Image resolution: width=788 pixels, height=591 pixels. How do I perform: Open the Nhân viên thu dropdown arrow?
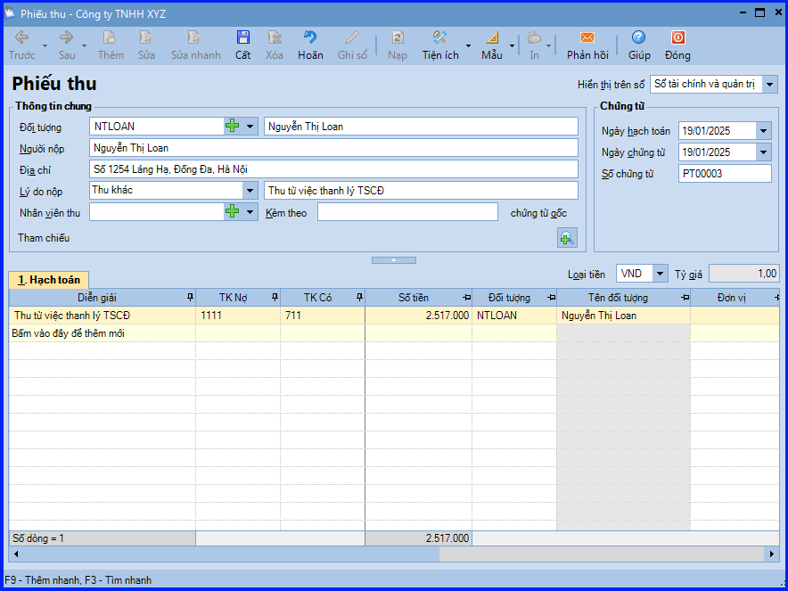tap(250, 211)
